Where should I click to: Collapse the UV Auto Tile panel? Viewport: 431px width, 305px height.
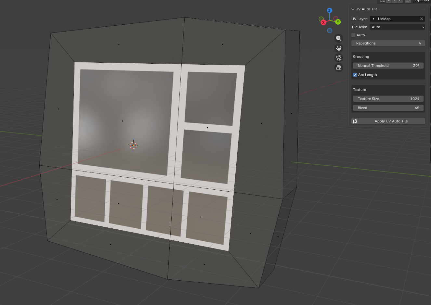tap(353, 9)
